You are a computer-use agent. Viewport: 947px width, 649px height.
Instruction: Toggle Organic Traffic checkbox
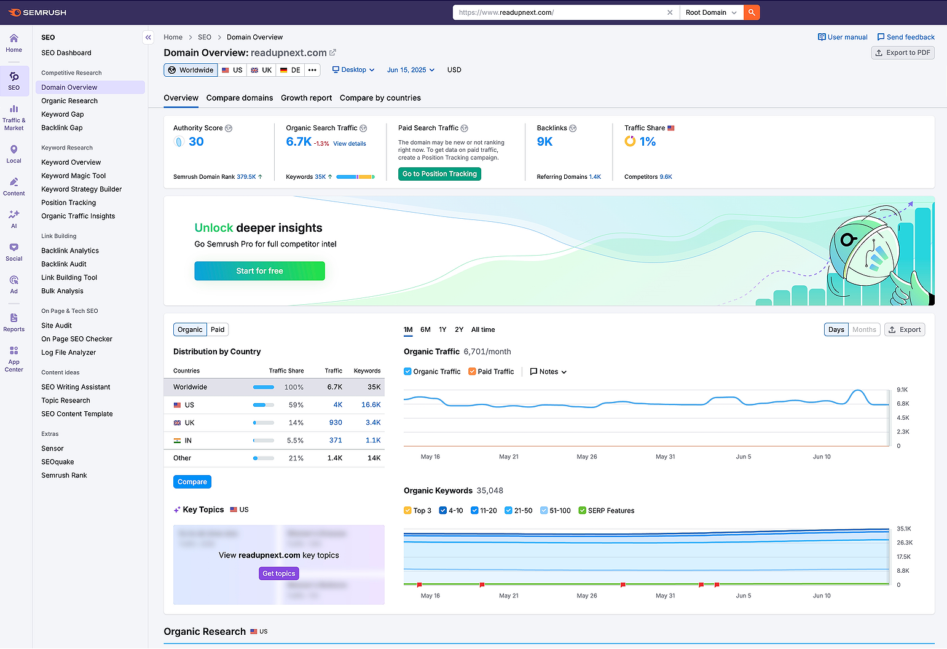point(407,372)
